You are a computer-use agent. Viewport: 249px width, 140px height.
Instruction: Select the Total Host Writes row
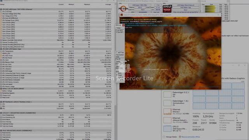click(x=56, y=124)
